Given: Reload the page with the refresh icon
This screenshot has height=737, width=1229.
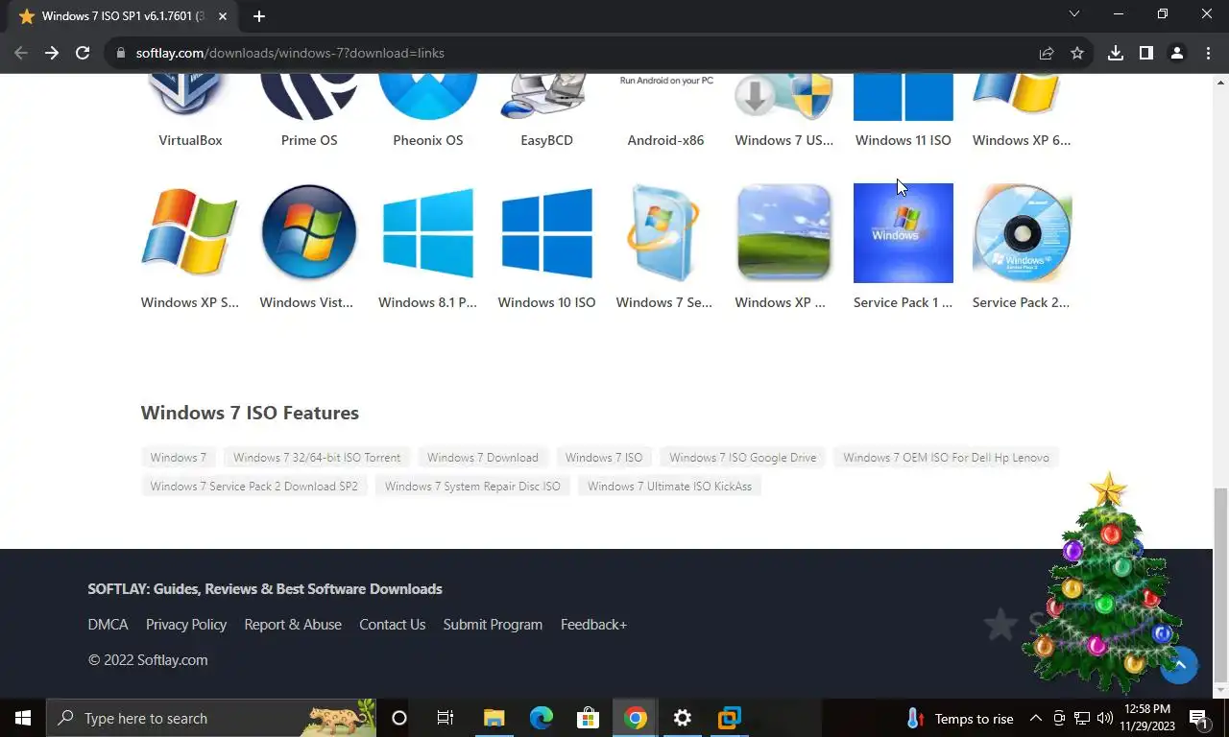Looking at the screenshot, I should pos(83,53).
